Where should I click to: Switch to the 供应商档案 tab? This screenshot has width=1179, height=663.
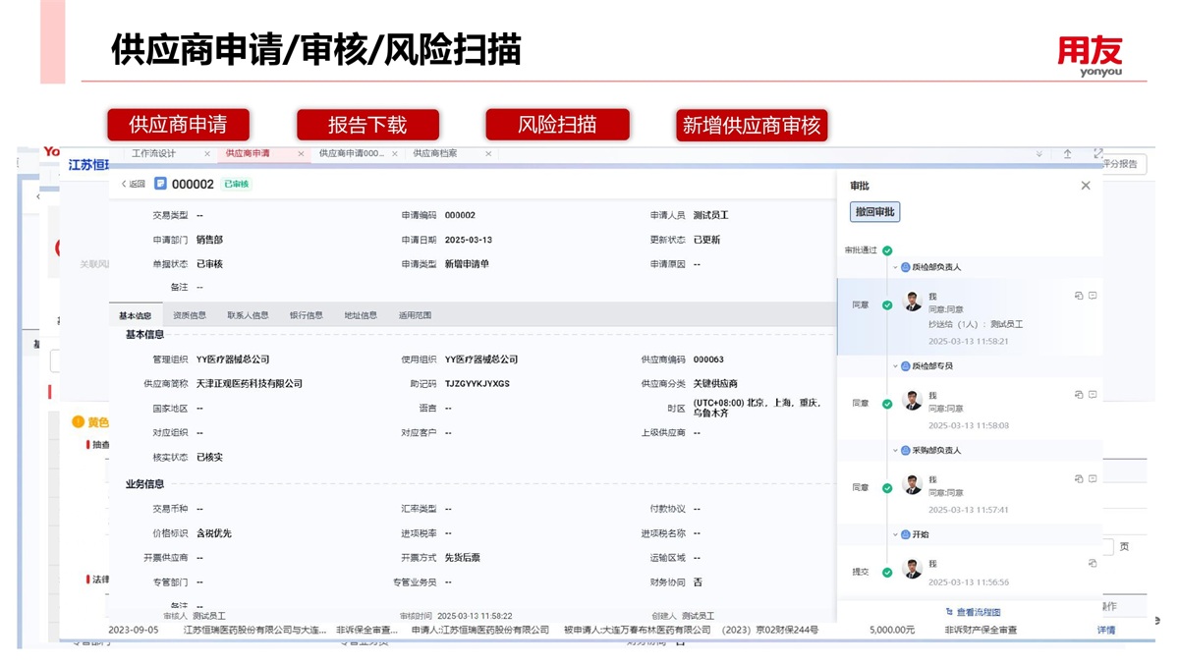pos(435,154)
